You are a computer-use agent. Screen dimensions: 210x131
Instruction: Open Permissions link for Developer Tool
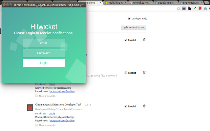(x=41, y=114)
